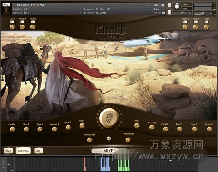Move the volume slider in the header

(x=203, y=13)
